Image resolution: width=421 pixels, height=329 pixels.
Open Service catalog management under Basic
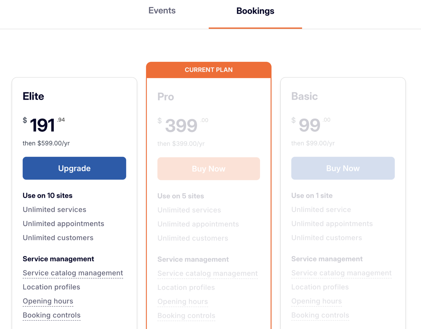pos(342,273)
